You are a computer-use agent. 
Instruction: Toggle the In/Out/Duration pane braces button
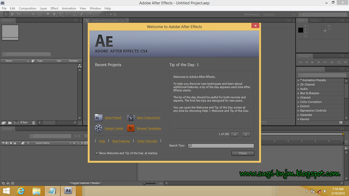[13, 183]
